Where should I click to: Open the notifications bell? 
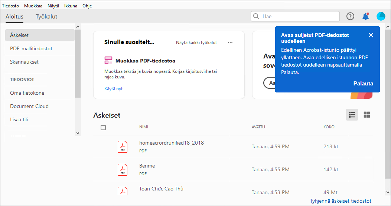coord(366,16)
